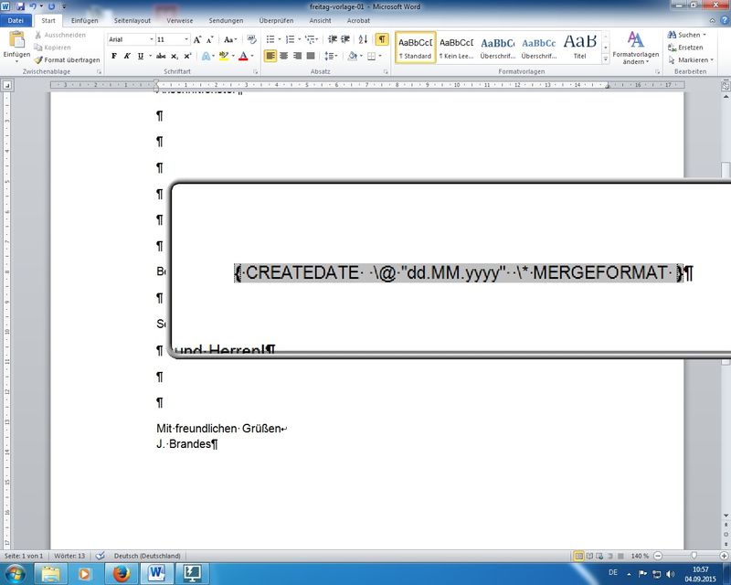731x585 pixels.
Task: Click the font color red A swatch
Action: point(243,56)
